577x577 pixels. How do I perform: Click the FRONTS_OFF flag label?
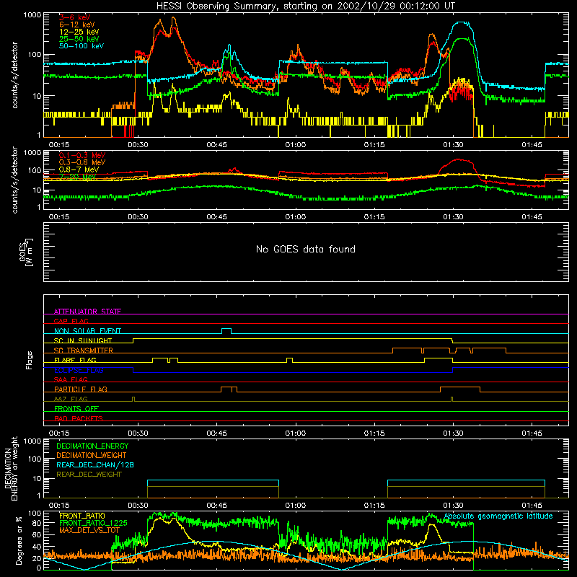pyautogui.click(x=76, y=408)
